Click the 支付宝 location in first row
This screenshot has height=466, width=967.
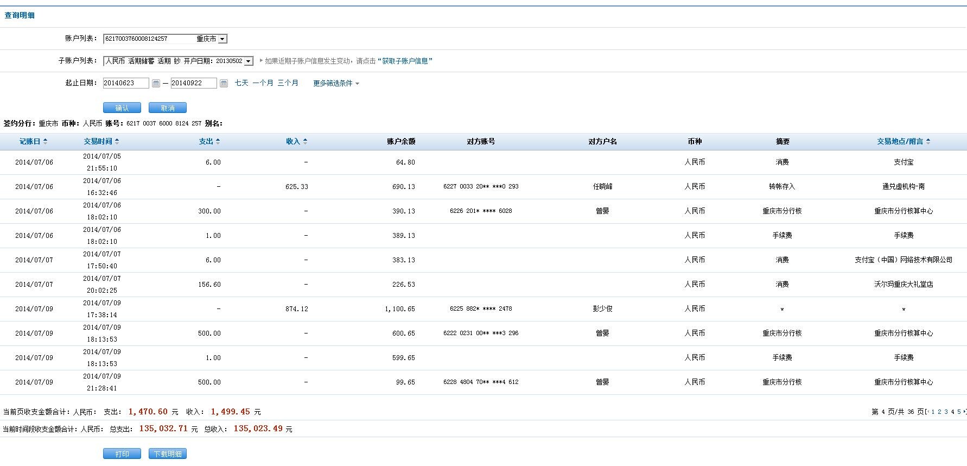pyautogui.click(x=904, y=162)
